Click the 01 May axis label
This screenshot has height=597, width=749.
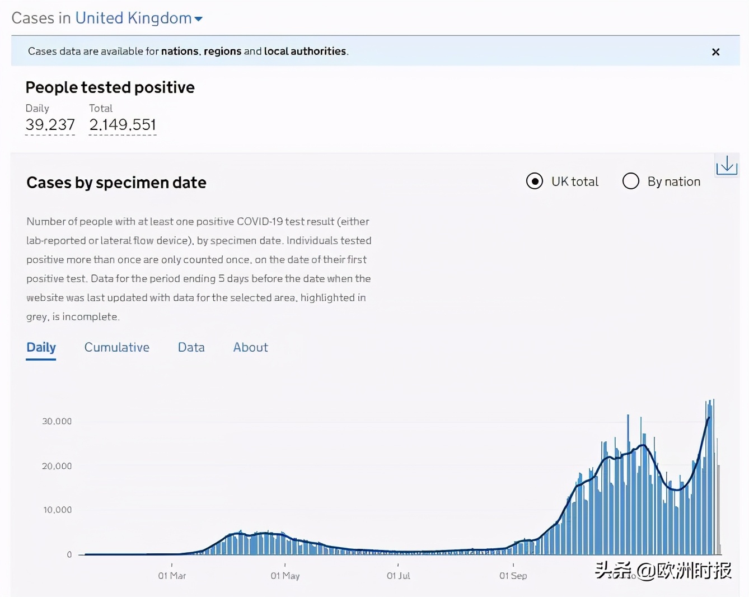pyautogui.click(x=285, y=576)
